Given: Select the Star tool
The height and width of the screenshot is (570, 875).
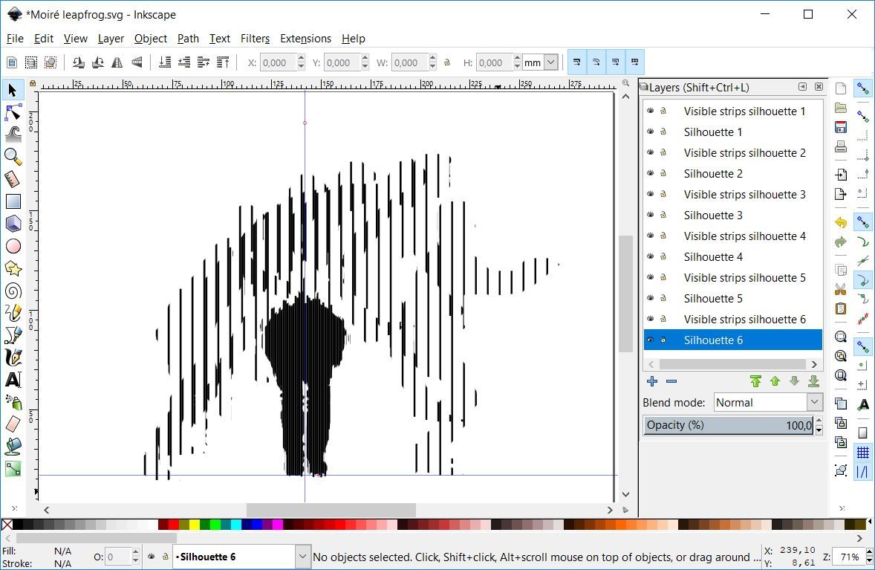Looking at the screenshot, I should [x=12, y=268].
